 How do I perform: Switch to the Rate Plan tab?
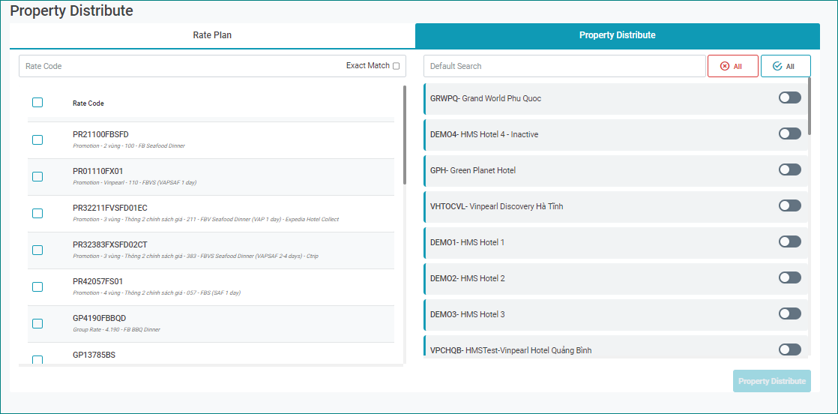pyautogui.click(x=212, y=35)
